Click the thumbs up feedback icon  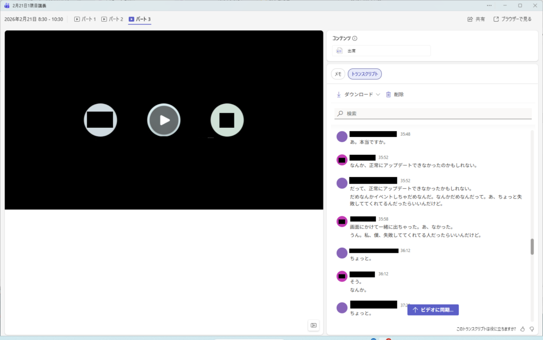(x=522, y=329)
